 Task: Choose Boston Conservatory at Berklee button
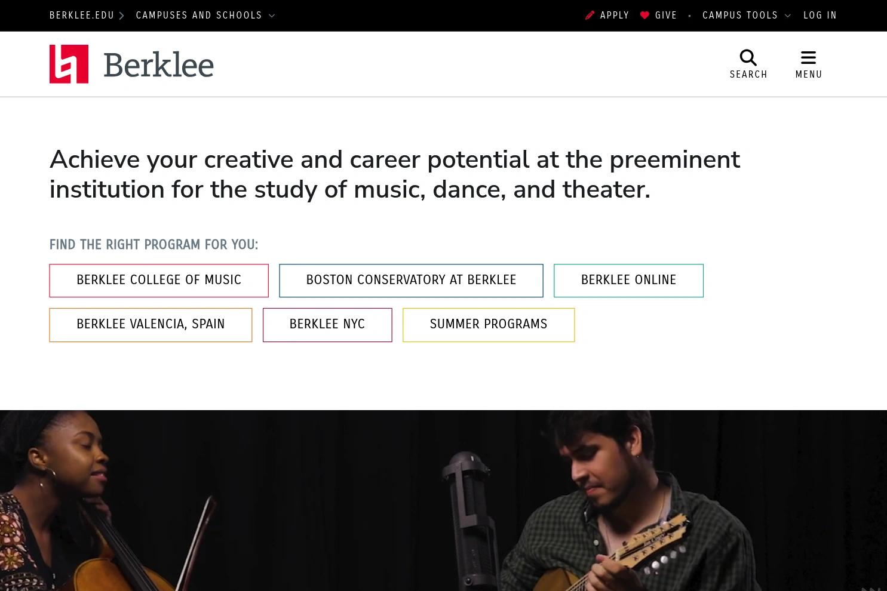[x=411, y=281]
